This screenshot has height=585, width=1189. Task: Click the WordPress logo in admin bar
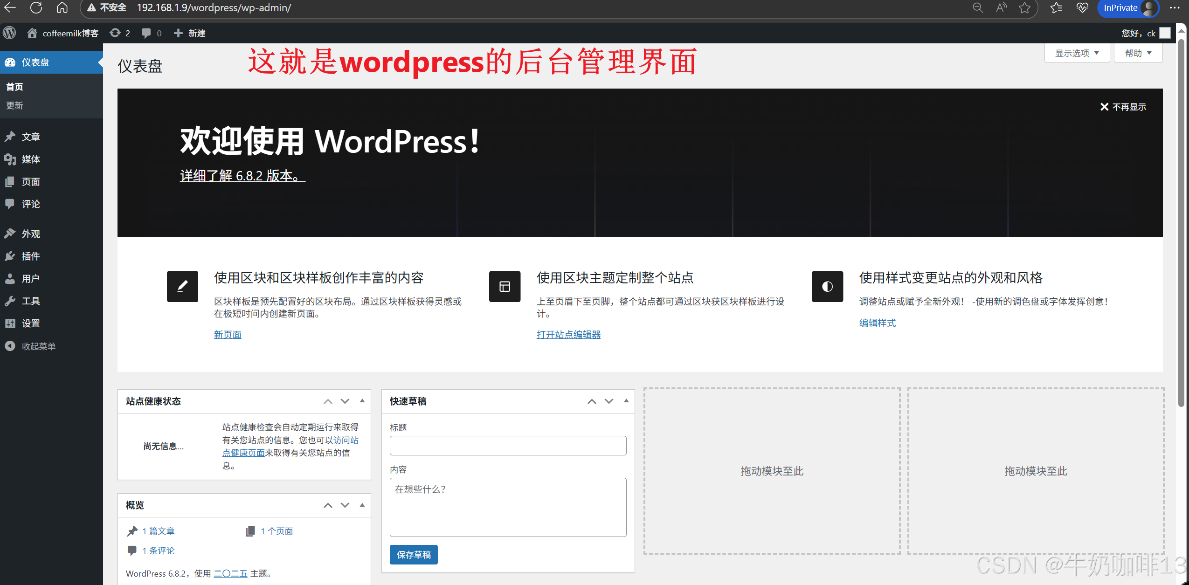click(9, 33)
